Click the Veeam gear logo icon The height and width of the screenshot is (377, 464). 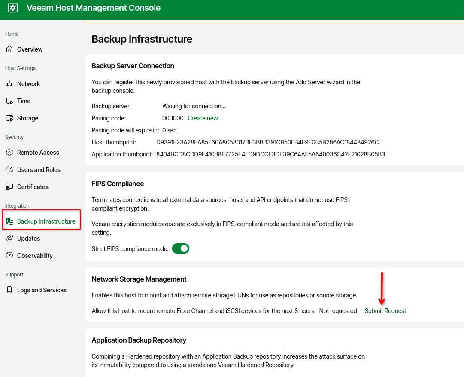point(13,8)
